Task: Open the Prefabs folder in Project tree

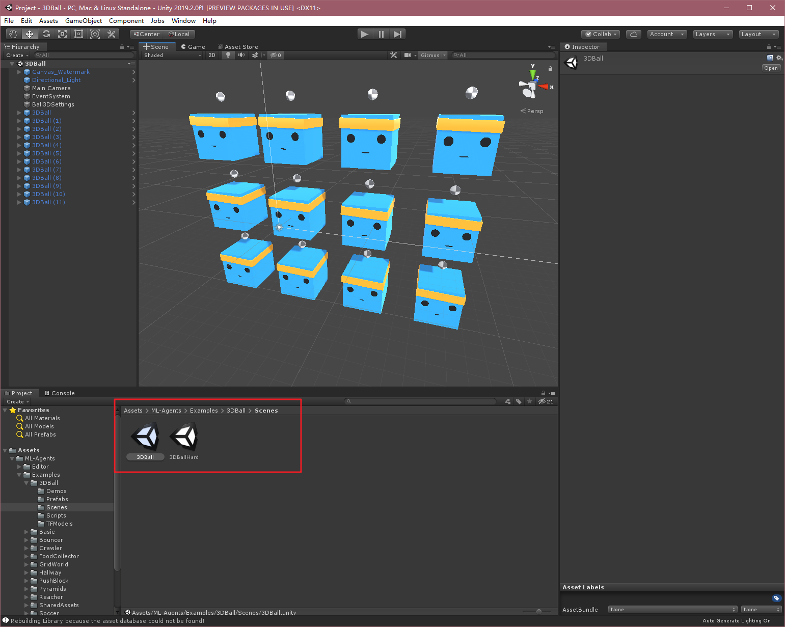Action: (x=57, y=499)
